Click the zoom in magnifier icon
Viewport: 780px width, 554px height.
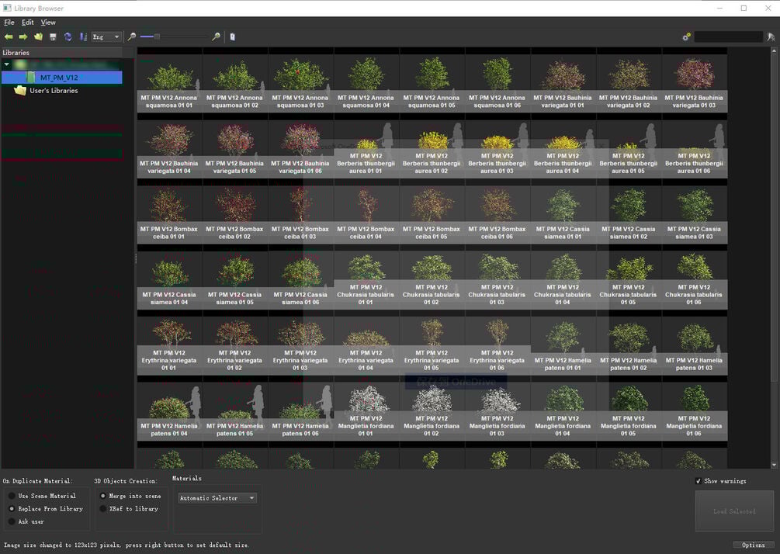(x=216, y=36)
